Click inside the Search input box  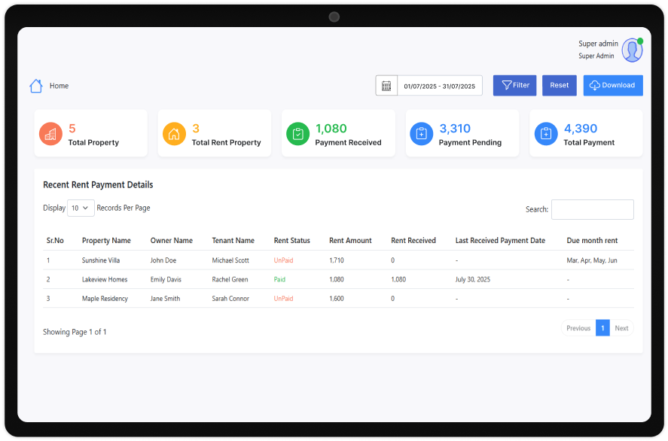tap(592, 209)
